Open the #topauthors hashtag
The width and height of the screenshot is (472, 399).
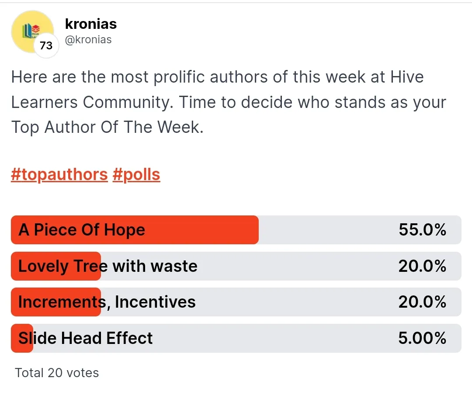(x=59, y=175)
